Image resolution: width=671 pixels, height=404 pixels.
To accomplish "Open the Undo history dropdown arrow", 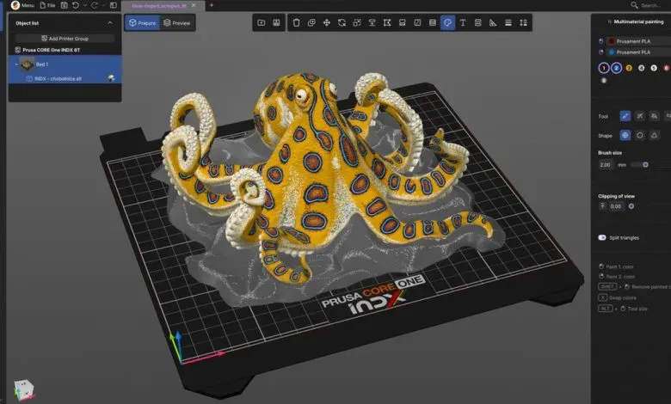I will 84,5.
